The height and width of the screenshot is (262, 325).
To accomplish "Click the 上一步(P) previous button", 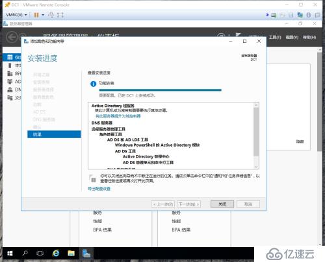I will click(162, 204).
